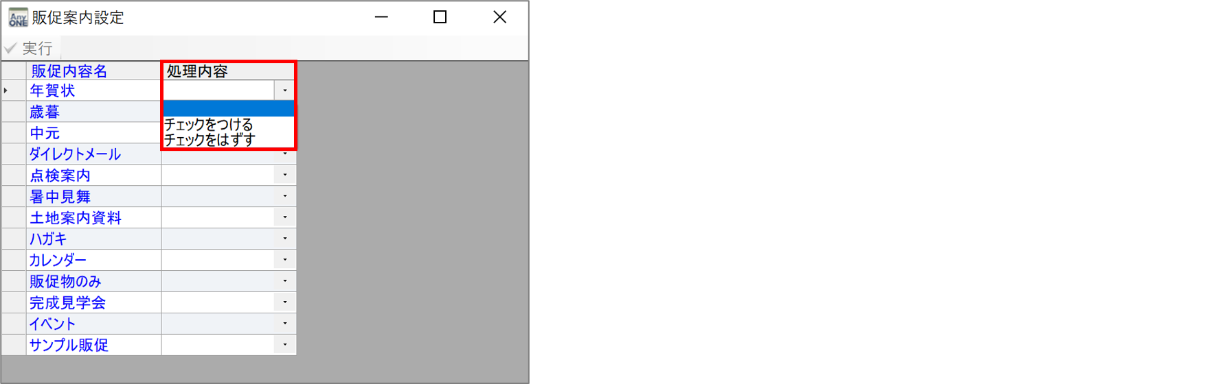The image size is (1220, 384).
Task: Click the 実行 execute checkmark button
Action: click(29, 48)
